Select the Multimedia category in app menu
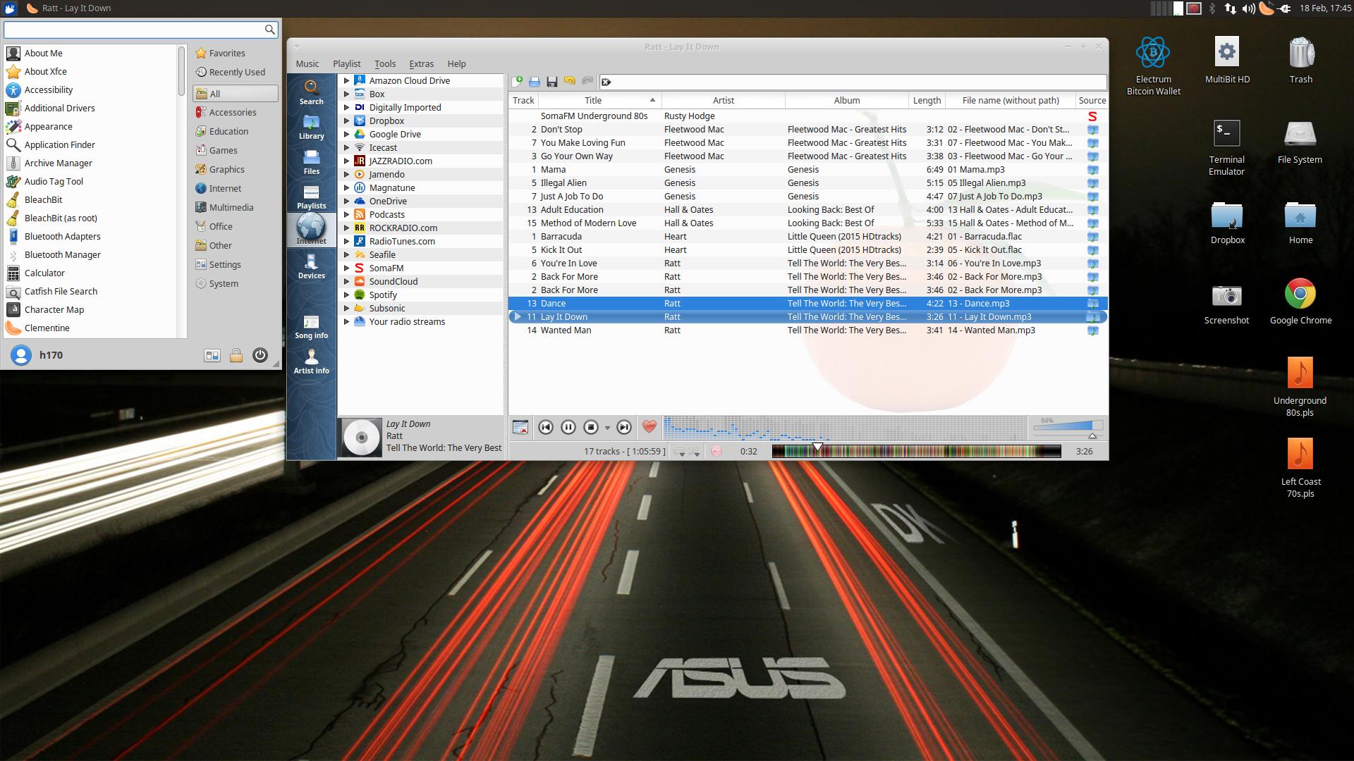This screenshot has height=761, width=1354. coord(236,207)
